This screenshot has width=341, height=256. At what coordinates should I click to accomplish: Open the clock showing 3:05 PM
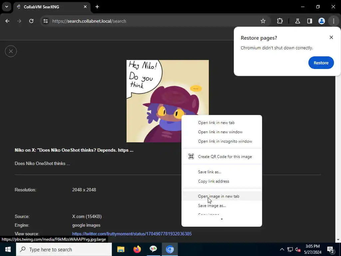click(x=312, y=249)
